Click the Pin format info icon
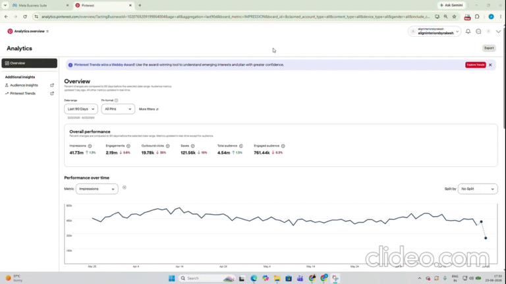Image resolution: width=506 pixels, height=284 pixels. pyautogui.click(x=116, y=101)
